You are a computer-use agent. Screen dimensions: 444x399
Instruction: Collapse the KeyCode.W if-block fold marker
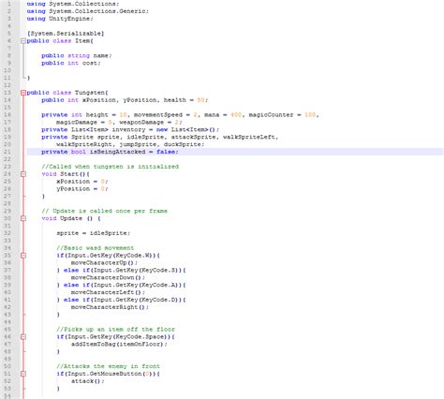pos(23,256)
